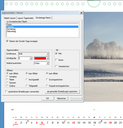Viewport: 123px width, 128px height.
Task: Open the Layout Tagesmatrix tab
Action: pyautogui.click(x=26, y=18)
